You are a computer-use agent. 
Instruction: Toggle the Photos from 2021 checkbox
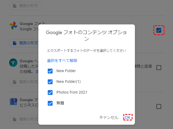point(50,93)
